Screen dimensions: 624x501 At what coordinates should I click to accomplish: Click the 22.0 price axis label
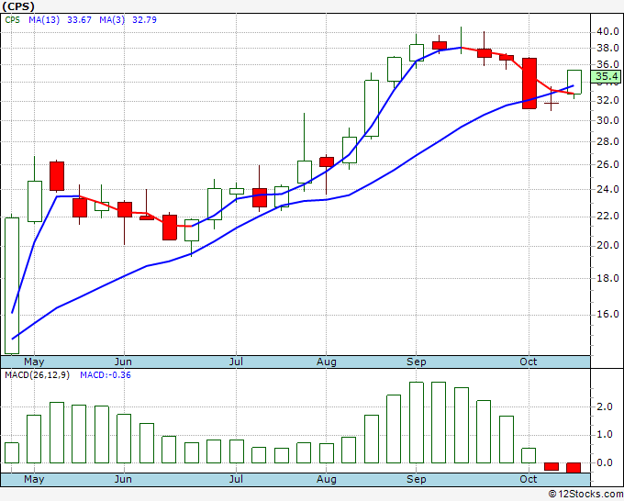click(607, 216)
